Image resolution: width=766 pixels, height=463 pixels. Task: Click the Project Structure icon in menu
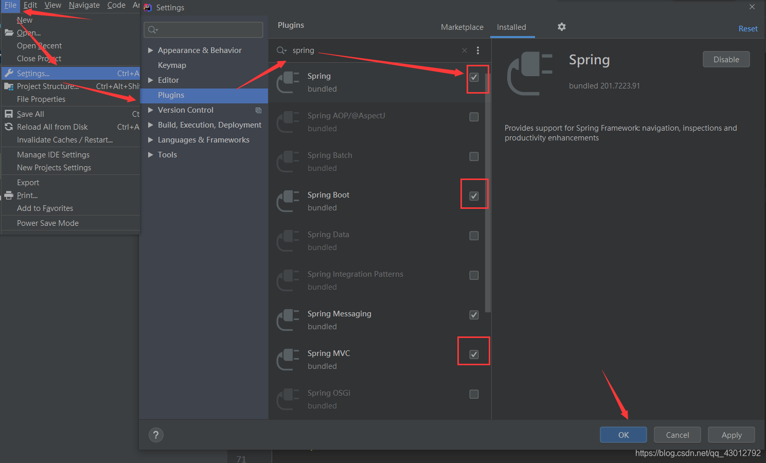click(9, 86)
